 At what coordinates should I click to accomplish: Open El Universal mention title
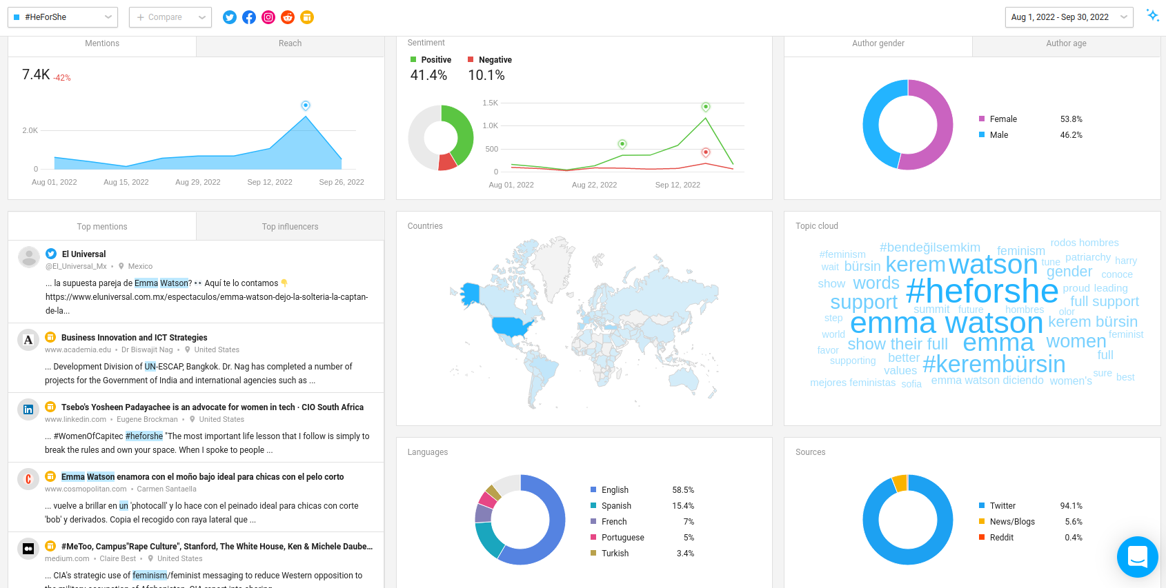(83, 254)
